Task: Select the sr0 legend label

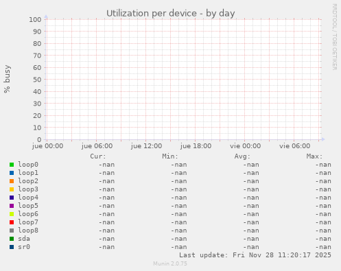Action: [x=24, y=247]
